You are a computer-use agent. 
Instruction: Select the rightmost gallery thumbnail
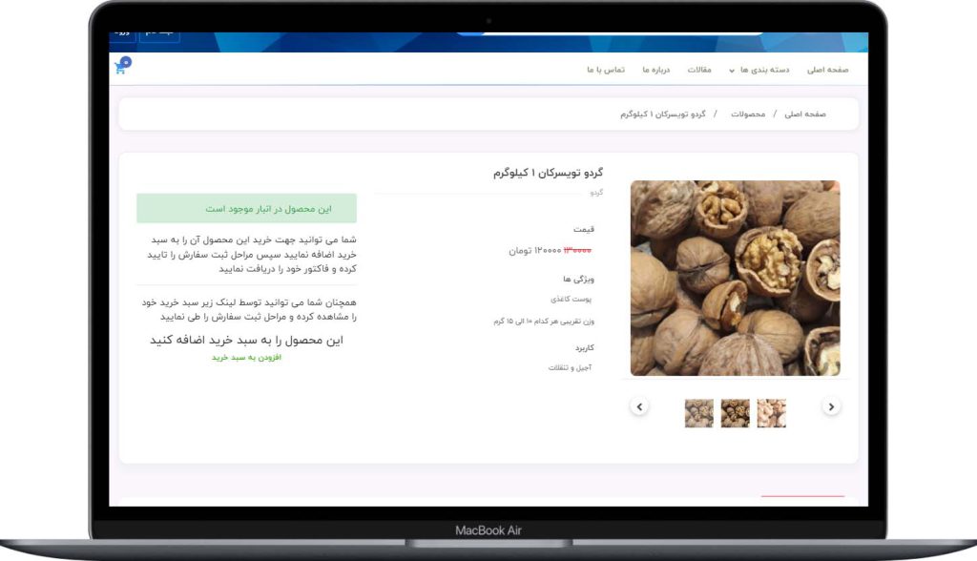coord(771,412)
